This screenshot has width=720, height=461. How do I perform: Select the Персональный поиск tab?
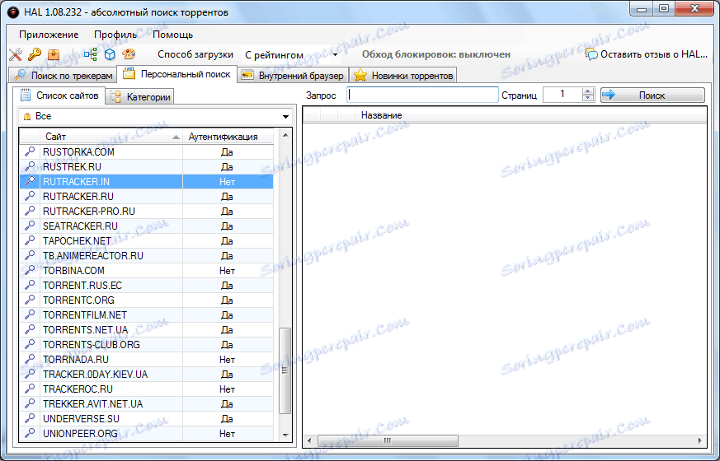[177, 74]
